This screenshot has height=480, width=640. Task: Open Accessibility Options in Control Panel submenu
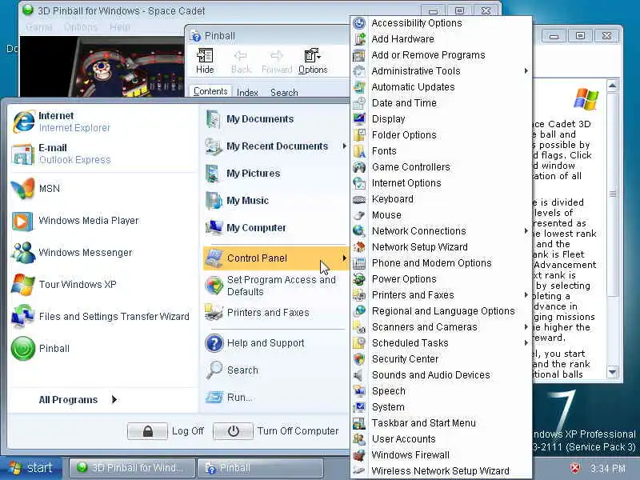click(x=442, y=23)
